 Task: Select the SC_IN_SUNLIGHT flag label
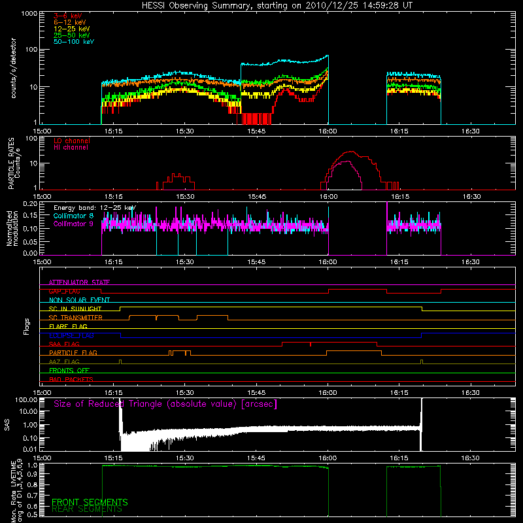[75, 309]
